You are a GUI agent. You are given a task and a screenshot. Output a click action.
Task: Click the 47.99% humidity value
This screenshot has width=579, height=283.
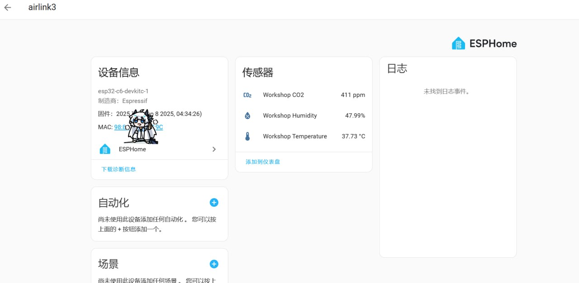(x=355, y=116)
